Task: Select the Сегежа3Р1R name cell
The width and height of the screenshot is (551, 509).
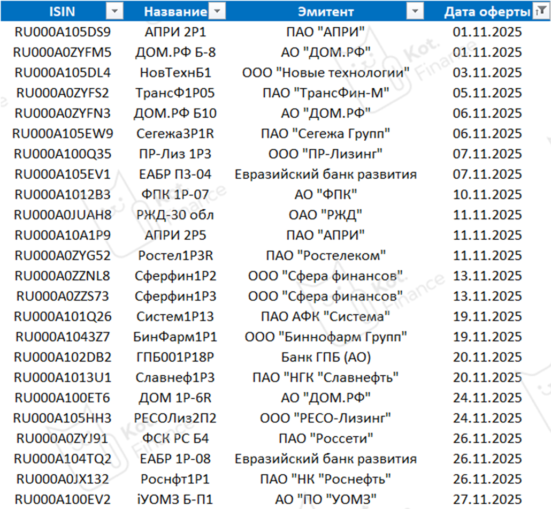Action: coord(175,134)
